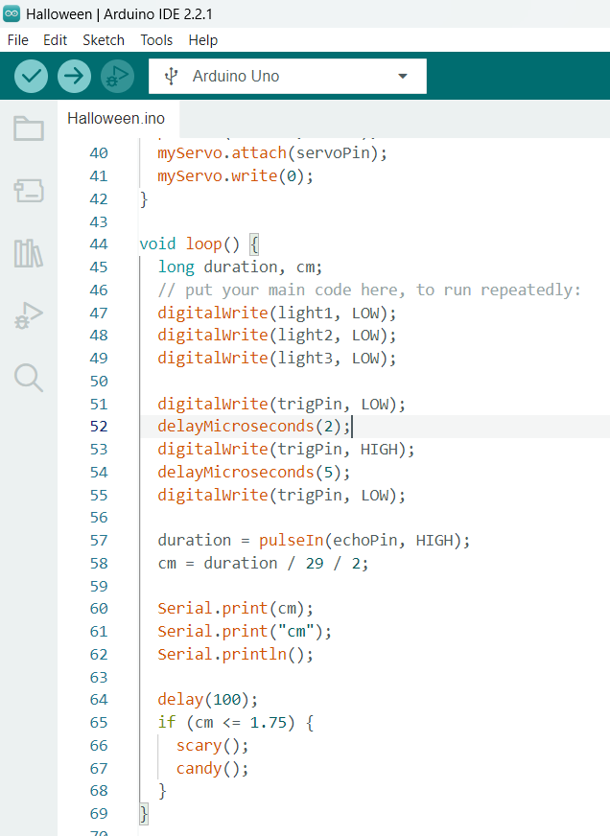Image resolution: width=610 pixels, height=836 pixels.
Task: Click 'if (cm <= 1.75) {' line
Action: 235,723
